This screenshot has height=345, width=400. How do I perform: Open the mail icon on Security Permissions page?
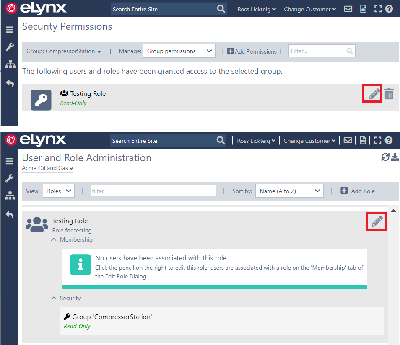[x=348, y=9]
